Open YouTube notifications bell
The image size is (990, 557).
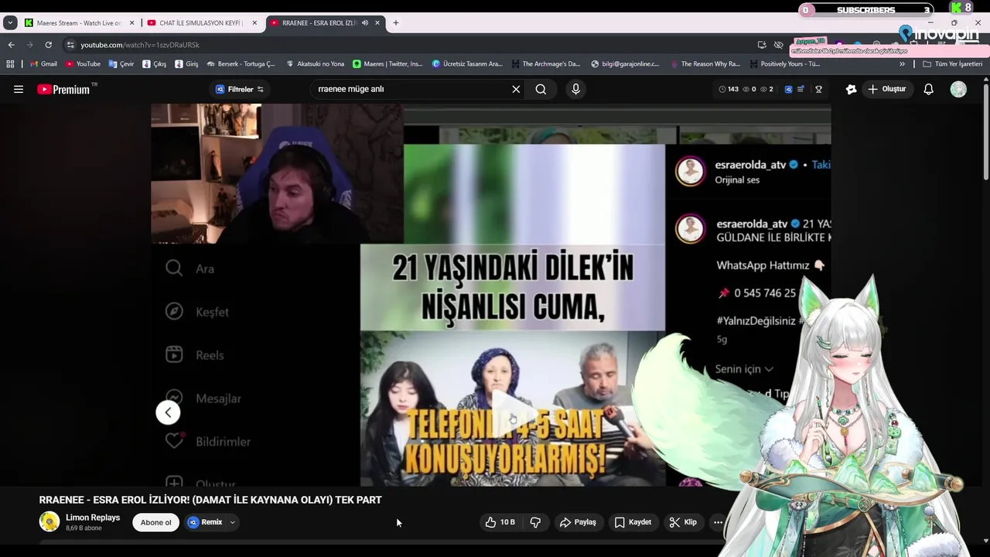pos(929,89)
